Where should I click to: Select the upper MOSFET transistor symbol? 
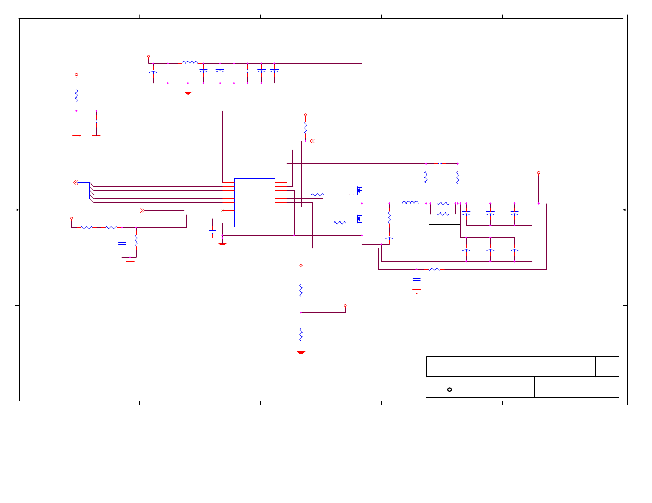[359, 190]
